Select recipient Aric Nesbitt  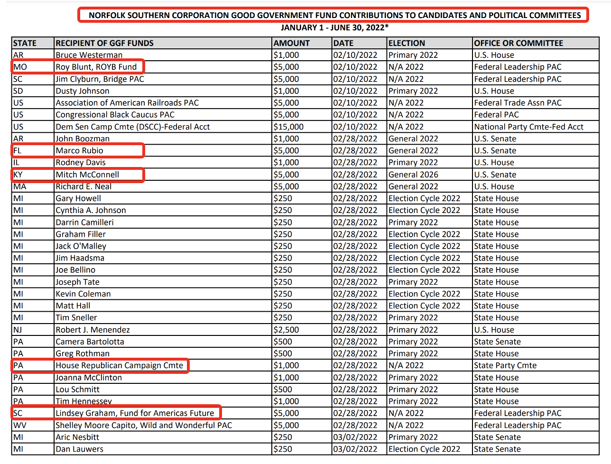(77, 437)
